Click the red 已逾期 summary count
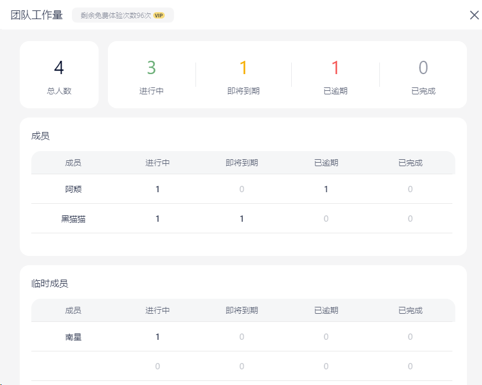This screenshot has width=482, height=385. (335, 68)
